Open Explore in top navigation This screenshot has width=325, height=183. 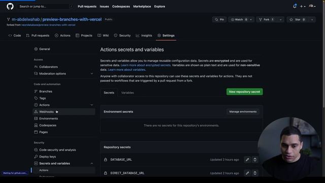click(159, 7)
